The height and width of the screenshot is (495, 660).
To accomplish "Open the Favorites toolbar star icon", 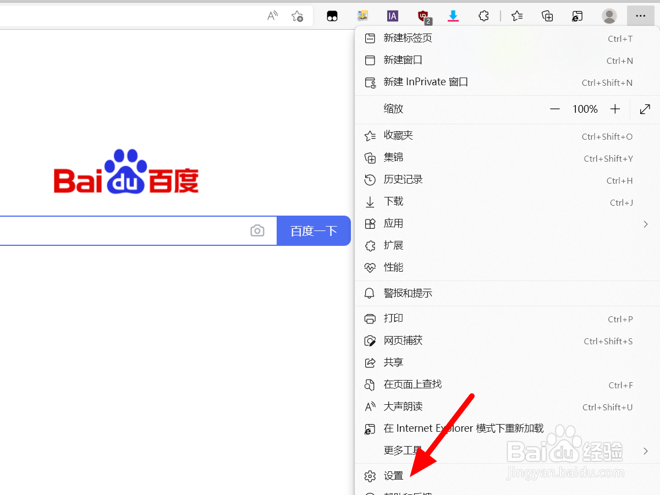I will [517, 16].
